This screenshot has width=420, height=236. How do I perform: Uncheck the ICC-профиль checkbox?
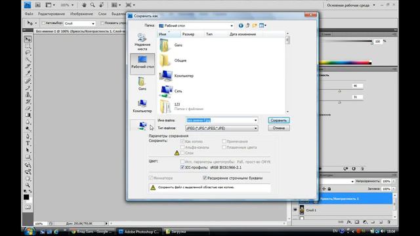tap(182, 167)
